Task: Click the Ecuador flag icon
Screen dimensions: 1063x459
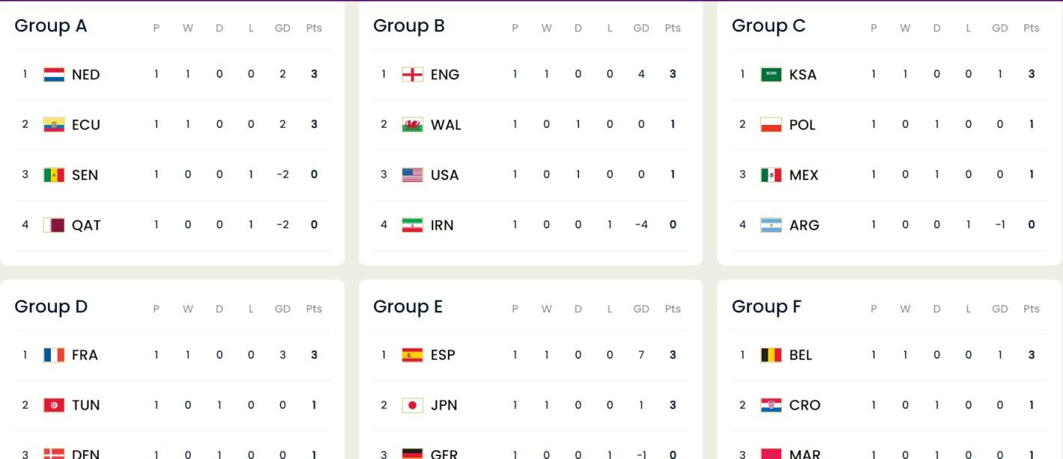Action: tap(54, 124)
